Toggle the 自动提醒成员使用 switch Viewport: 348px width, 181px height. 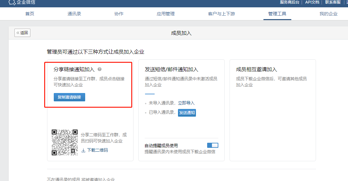click(x=213, y=145)
